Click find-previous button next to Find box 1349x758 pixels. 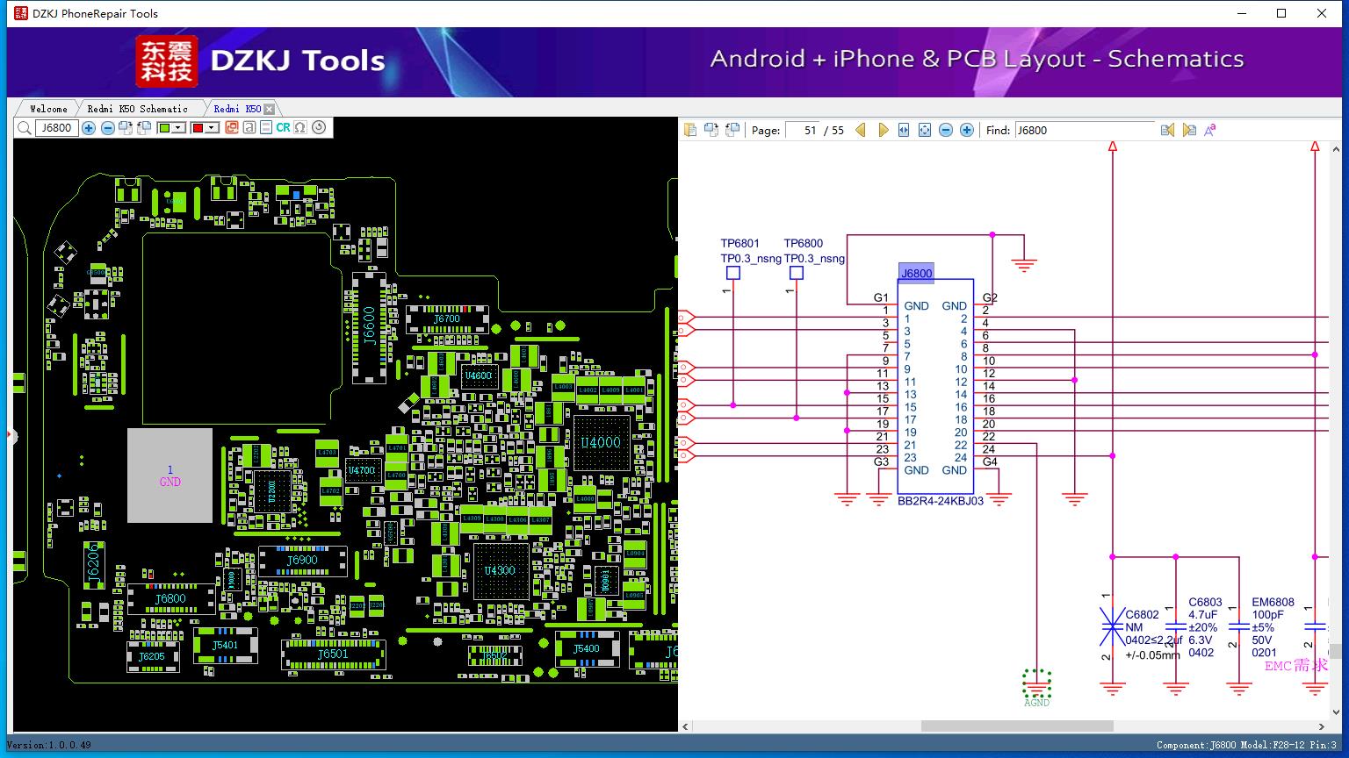click(1168, 130)
